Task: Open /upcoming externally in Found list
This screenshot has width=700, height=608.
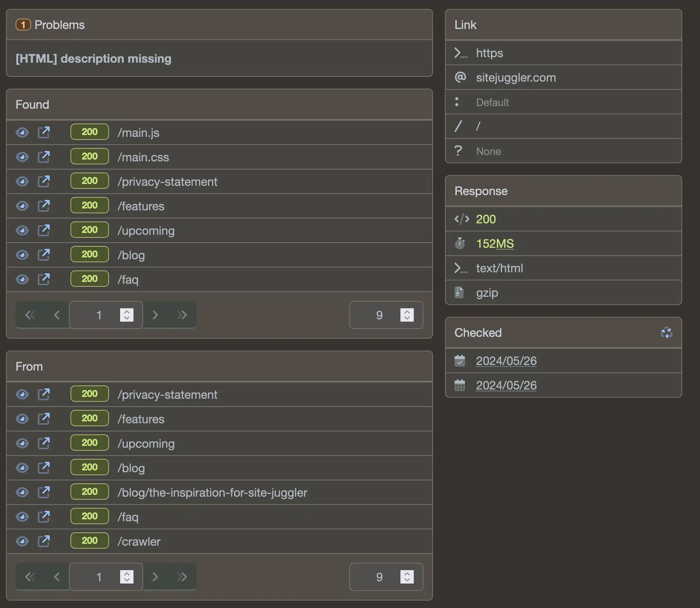Action: (44, 230)
